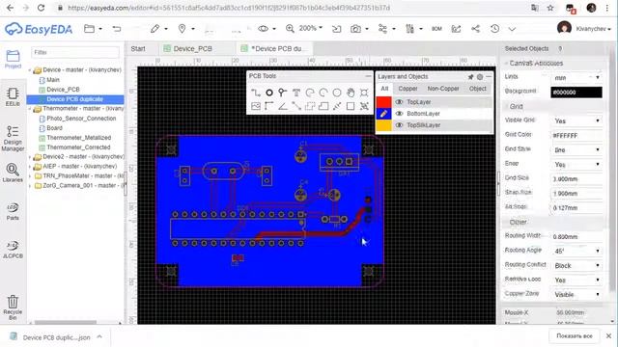Expand the Device2 - master project folder

[30, 157]
